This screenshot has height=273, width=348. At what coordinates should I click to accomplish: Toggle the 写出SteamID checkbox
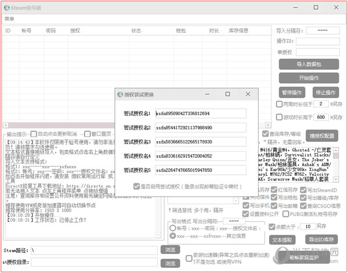303,190
